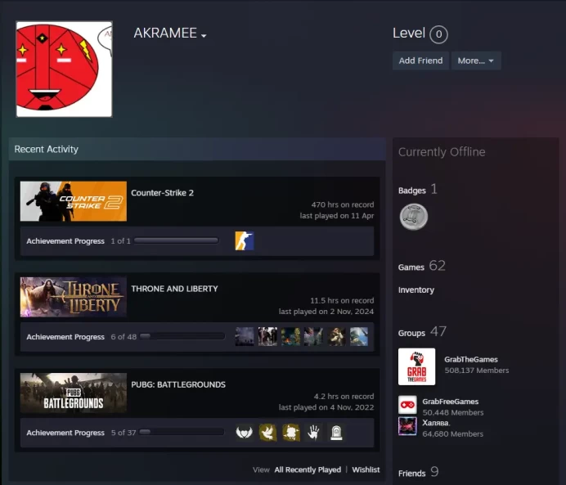The height and width of the screenshot is (485, 566).
Task: Click sixth THRONE AND LIBERTY achievement icon
Action: click(x=359, y=337)
